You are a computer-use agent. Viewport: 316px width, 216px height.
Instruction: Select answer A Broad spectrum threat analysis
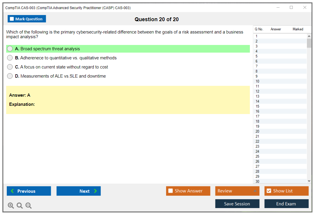[x=10, y=49]
